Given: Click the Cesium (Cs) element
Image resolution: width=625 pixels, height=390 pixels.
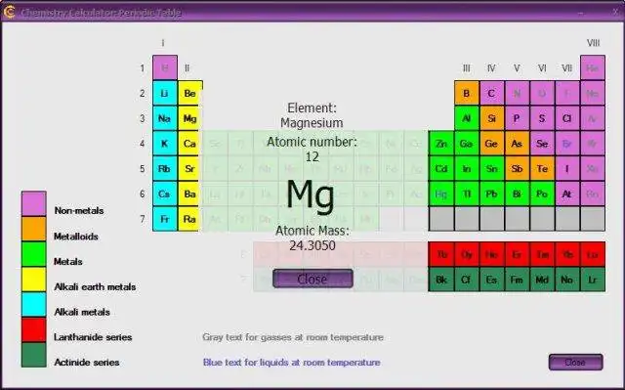Looking at the screenshot, I should 165,194.
